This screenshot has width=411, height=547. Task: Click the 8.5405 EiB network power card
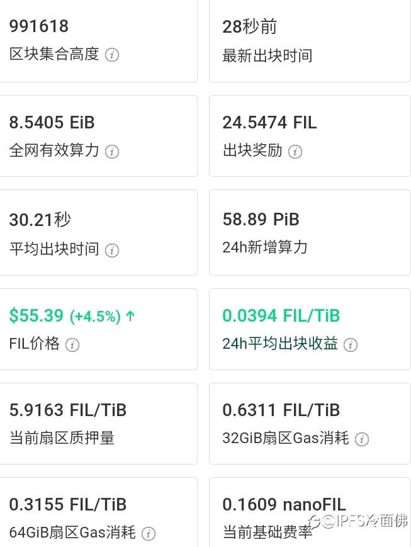pos(98,135)
